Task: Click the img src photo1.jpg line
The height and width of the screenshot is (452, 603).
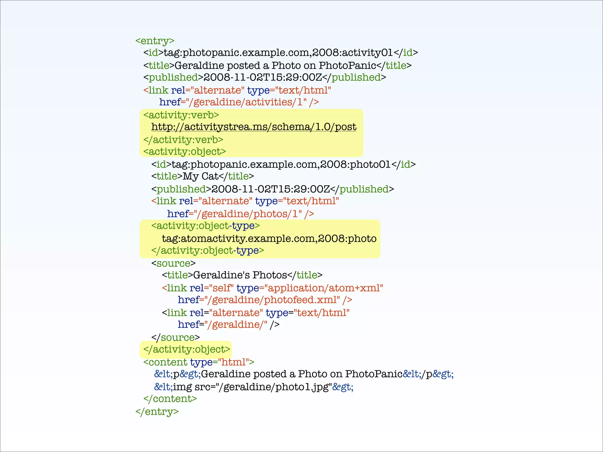Action: [x=254, y=387]
